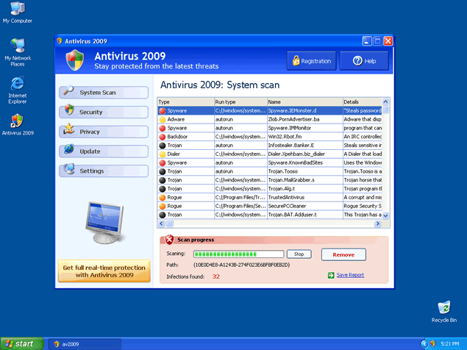Click the Help button
The width and height of the screenshot is (467, 350).
pyautogui.click(x=364, y=61)
